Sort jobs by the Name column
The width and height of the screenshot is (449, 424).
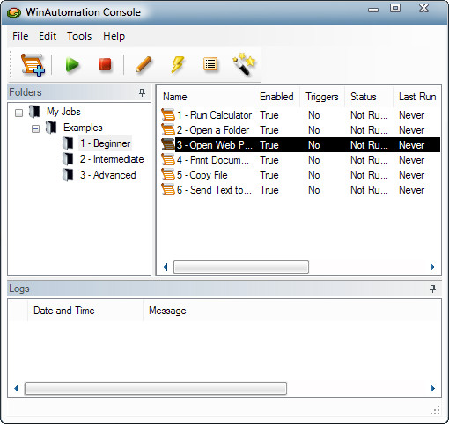[x=205, y=97]
